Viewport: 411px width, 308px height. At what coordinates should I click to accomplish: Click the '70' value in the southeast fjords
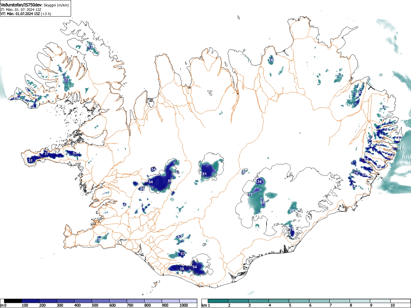pyautogui.click(x=356, y=173)
